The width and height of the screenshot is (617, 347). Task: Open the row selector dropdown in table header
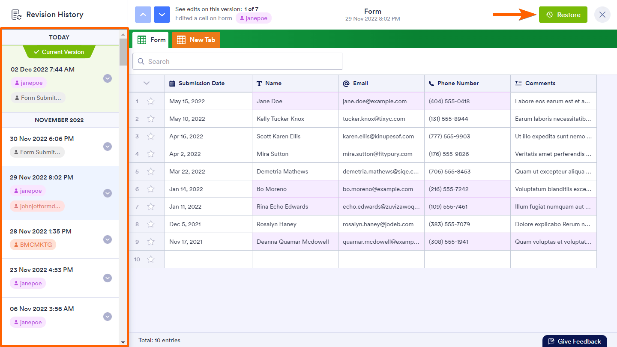(x=147, y=84)
